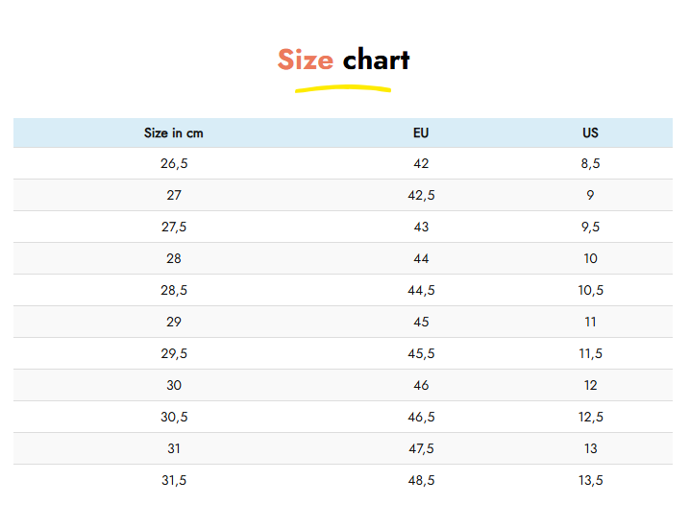Image resolution: width=690 pixels, height=528 pixels.
Task: Select the 26,5 cm size cell
Action: [174, 163]
